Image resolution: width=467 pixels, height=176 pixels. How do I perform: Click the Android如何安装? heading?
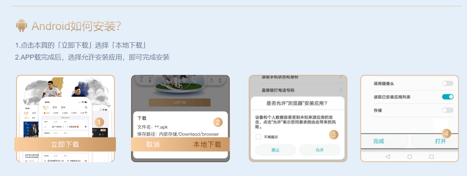click(76, 26)
